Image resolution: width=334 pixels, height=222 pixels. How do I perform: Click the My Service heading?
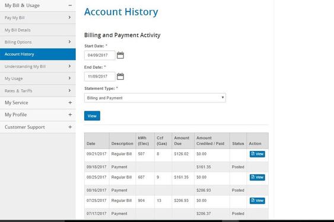coord(17,102)
